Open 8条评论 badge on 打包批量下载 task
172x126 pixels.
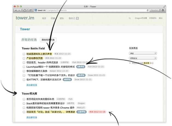coord(81,75)
